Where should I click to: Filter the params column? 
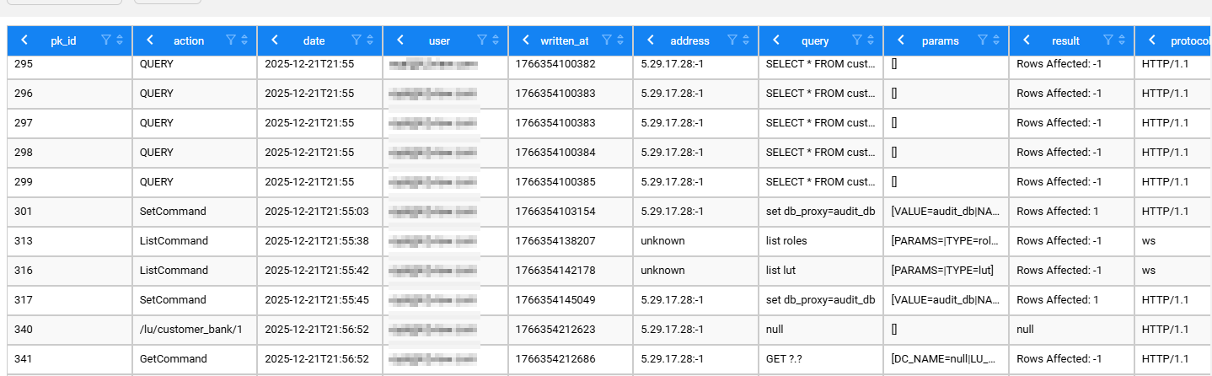click(x=983, y=40)
